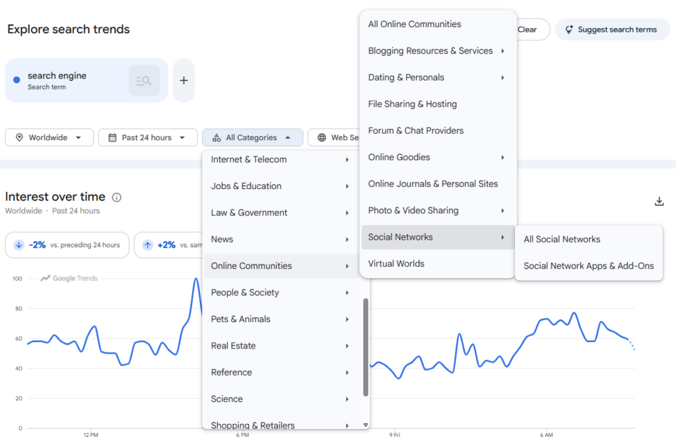Screen dimensions: 676x448
Task: Click the peak point on the trend line
Action: coord(196,279)
